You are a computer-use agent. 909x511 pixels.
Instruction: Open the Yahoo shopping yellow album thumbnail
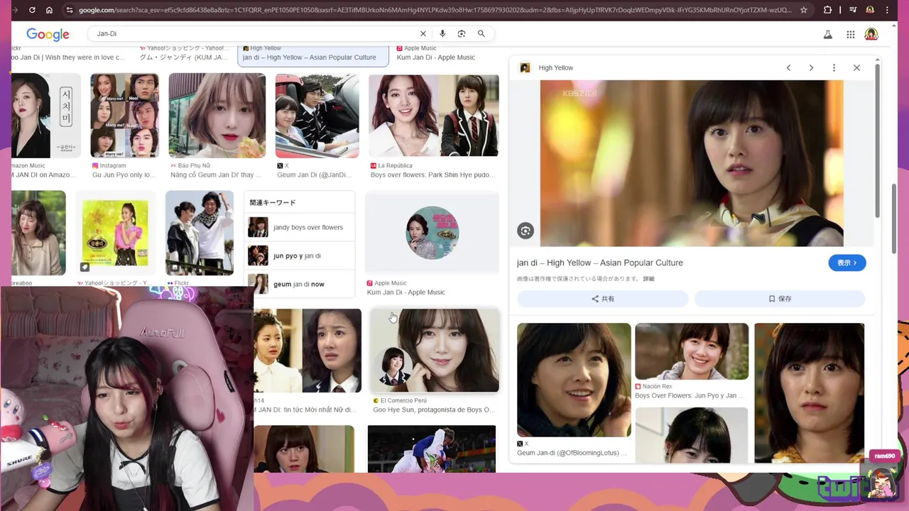tap(115, 233)
